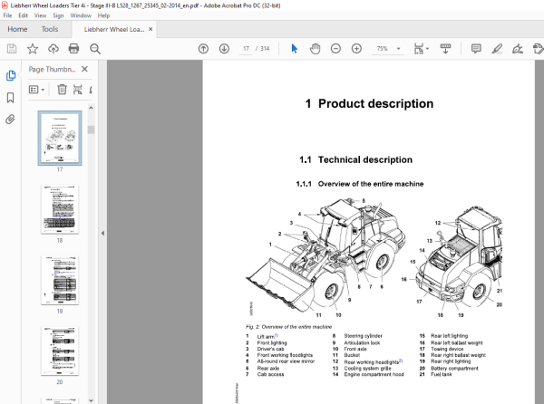Go to previous page with up arrow
The width and height of the screenshot is (544, 404).
[203, 49]
